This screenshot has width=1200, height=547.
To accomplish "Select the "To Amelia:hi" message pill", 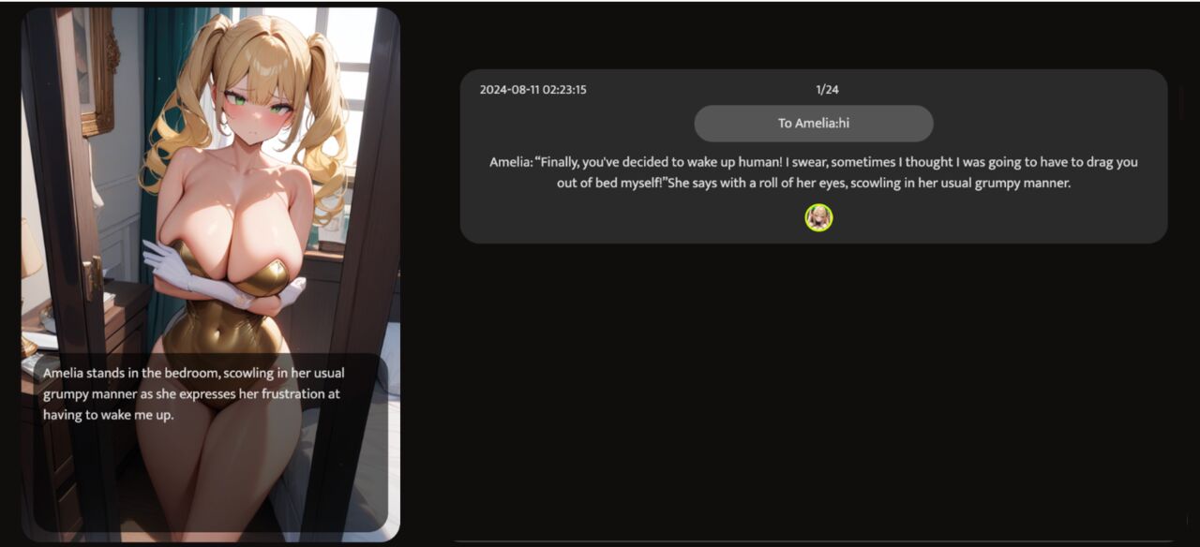I will pos(813,124).
